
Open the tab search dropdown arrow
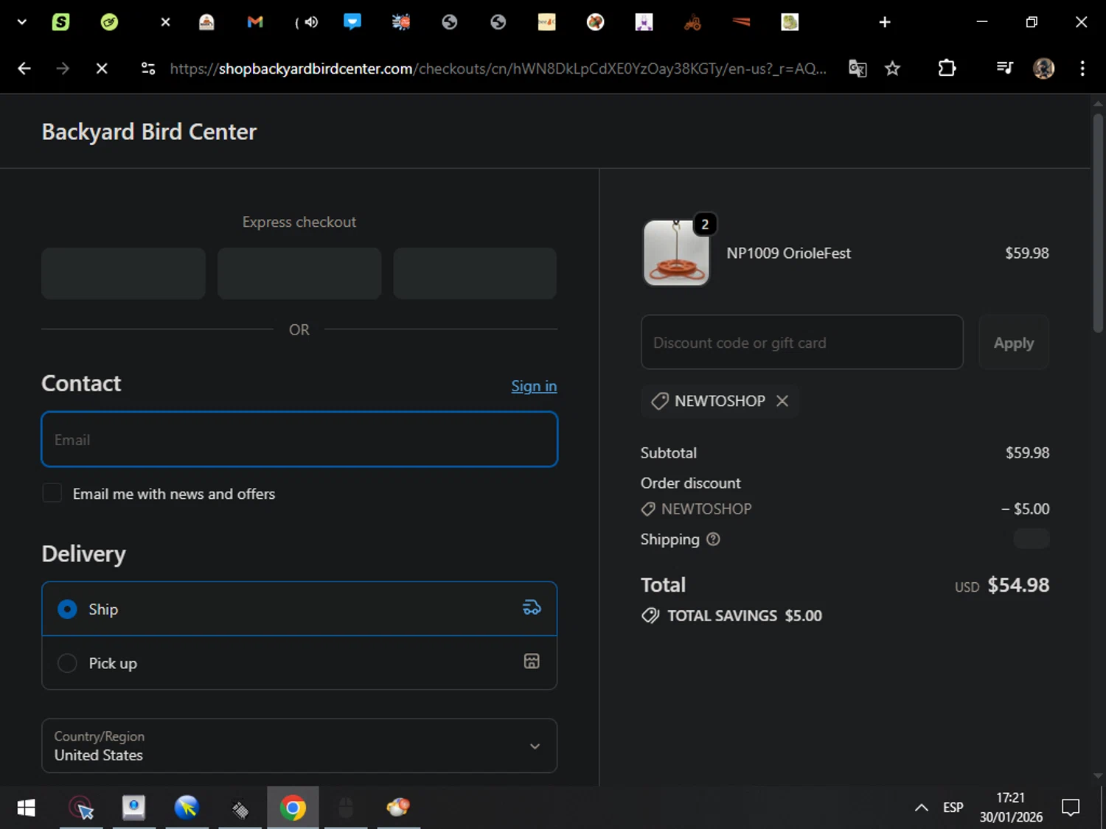[22, 22]
